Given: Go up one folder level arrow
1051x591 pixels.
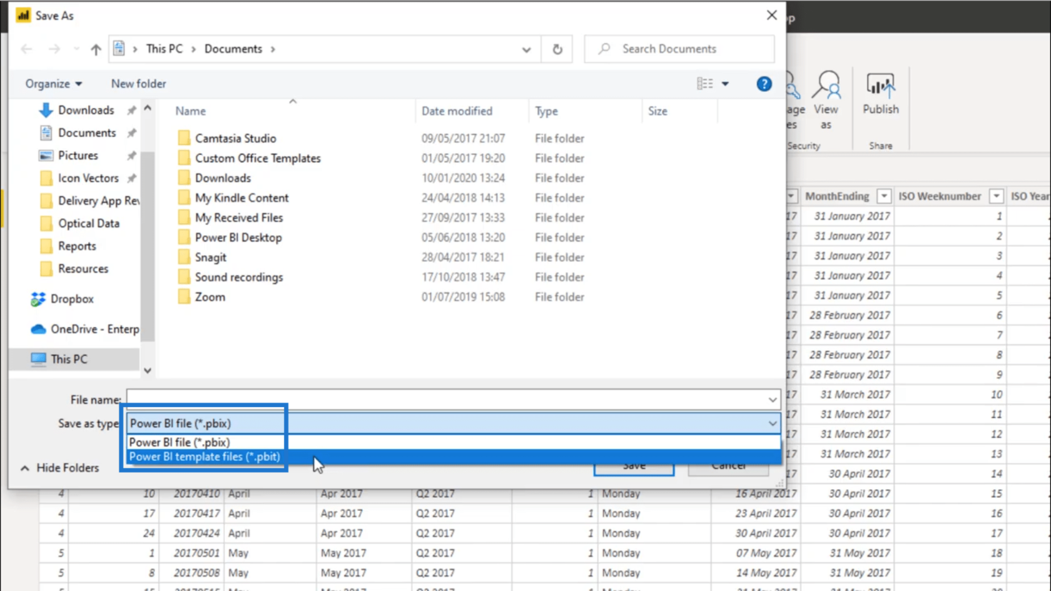Looking at the screenshot, I should pos(96,49).
